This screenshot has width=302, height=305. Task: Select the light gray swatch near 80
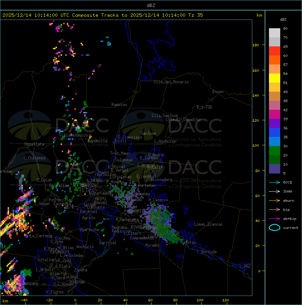(x=274, y=33)
